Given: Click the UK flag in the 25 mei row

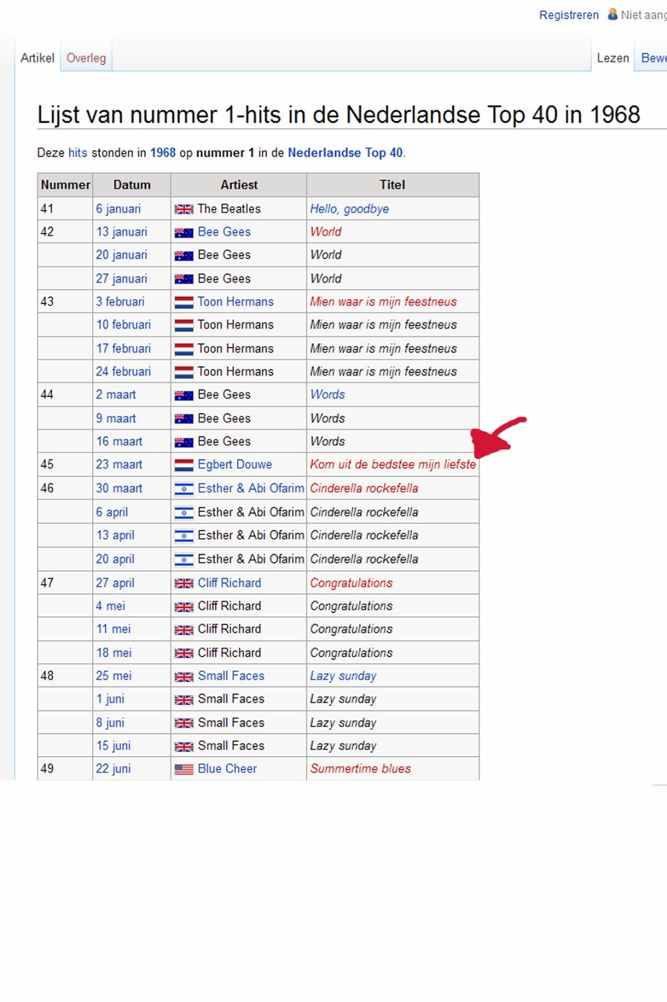Looking at the screenshot, I should point(184,676).
